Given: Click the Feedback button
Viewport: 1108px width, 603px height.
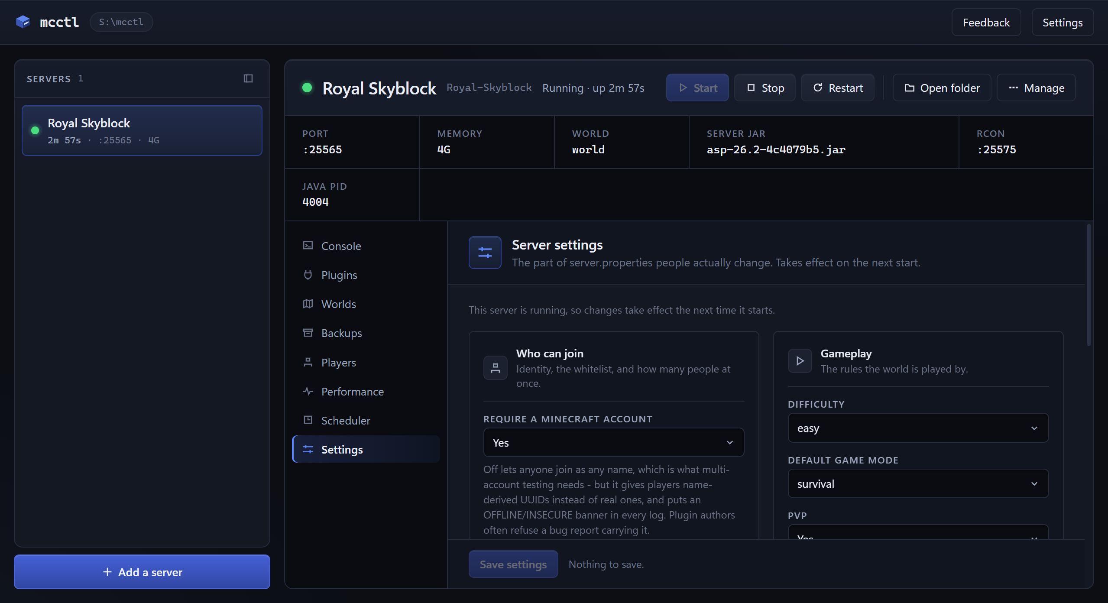Looking at the screenshot, I should click(986, 23).
